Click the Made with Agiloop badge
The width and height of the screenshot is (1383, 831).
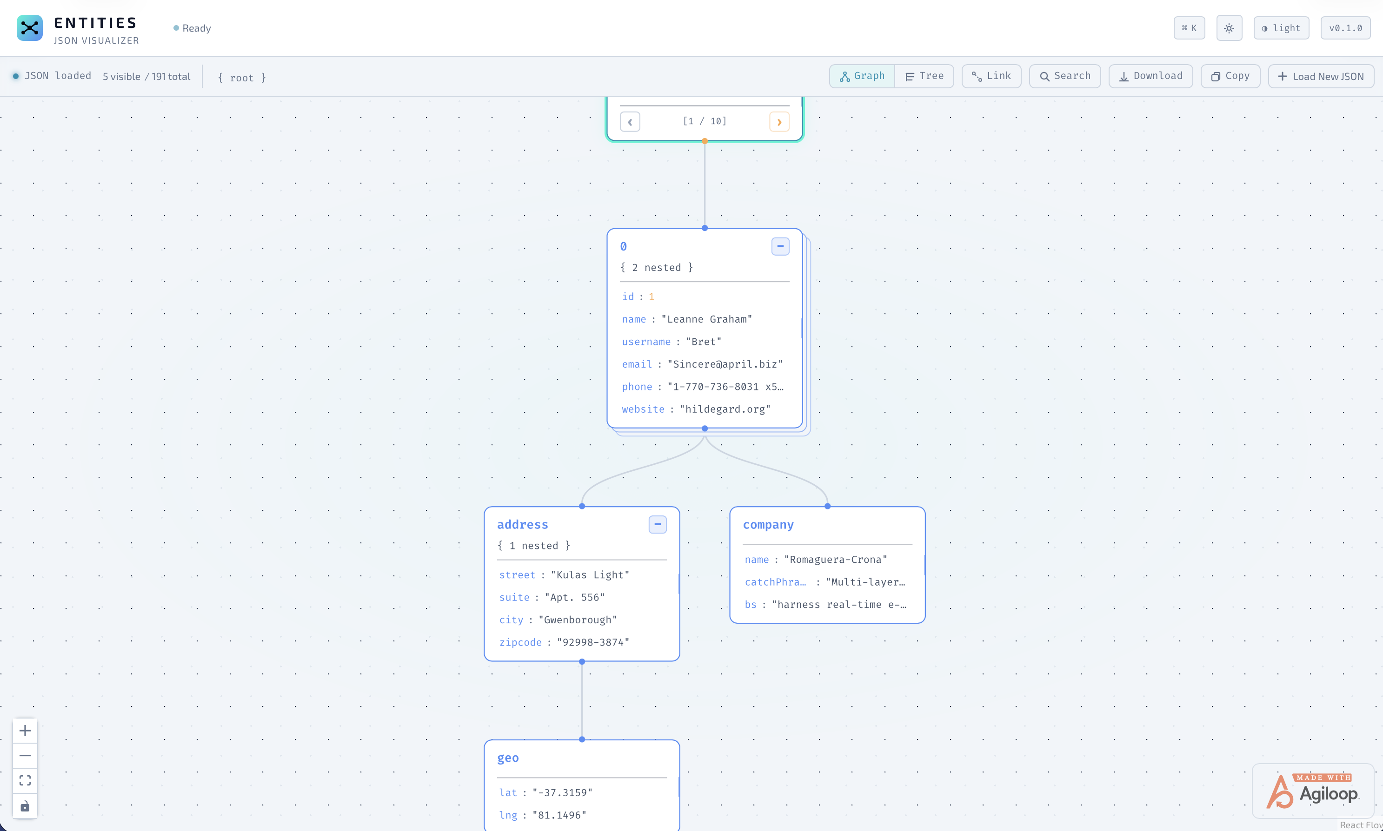point(1312,791)
